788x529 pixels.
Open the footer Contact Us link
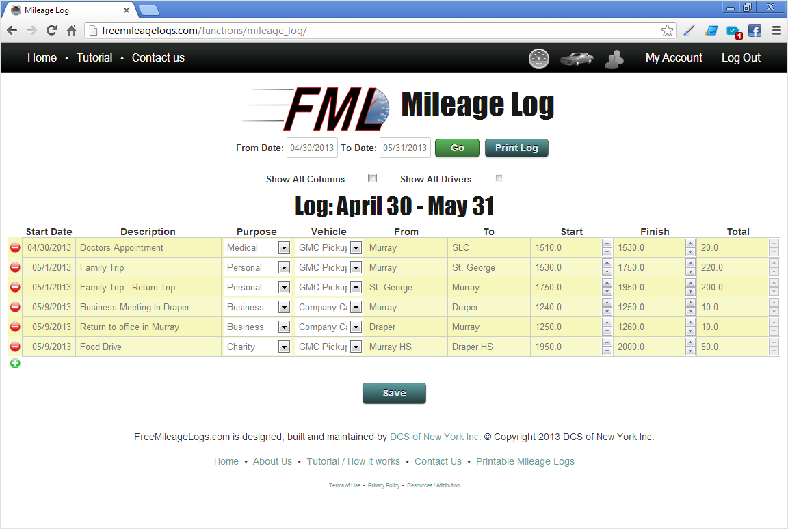tap(438, 461)
